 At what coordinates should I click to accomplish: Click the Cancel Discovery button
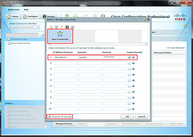(154, 124)
